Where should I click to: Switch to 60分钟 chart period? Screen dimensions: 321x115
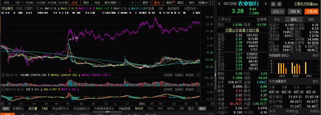click(63, 3)
